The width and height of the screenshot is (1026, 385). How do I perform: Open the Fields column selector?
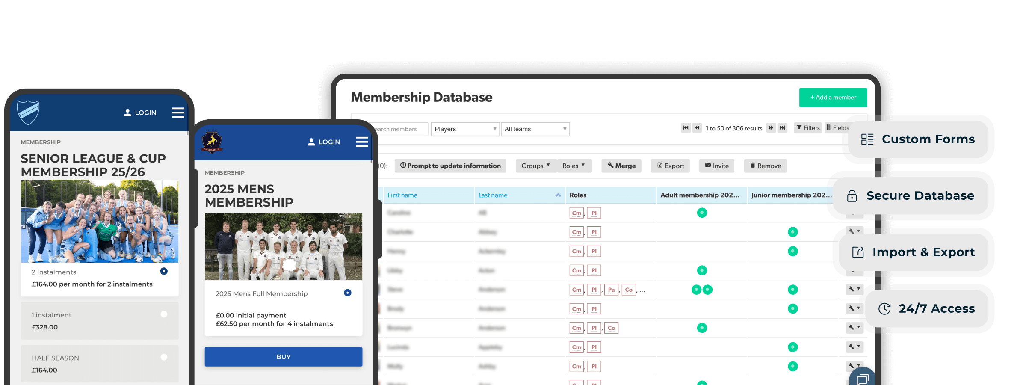click(837, 127)
